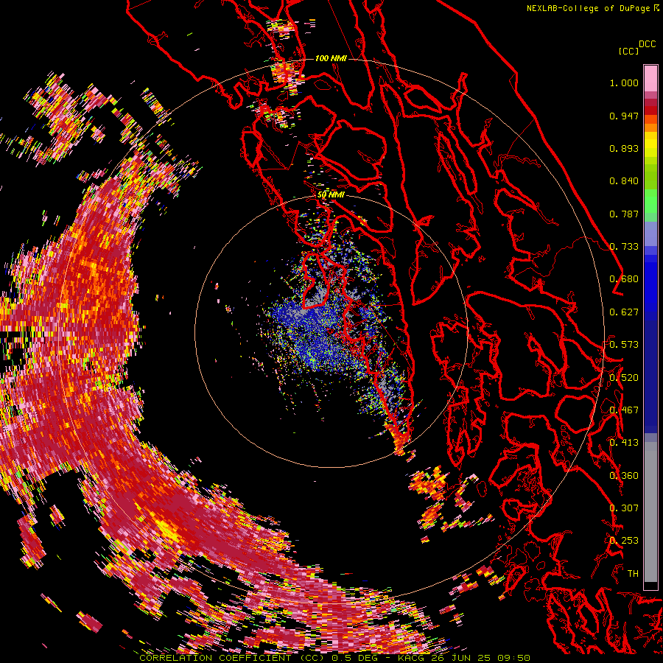
Task: Click the TH threshold label
Action: pos(633,574)
